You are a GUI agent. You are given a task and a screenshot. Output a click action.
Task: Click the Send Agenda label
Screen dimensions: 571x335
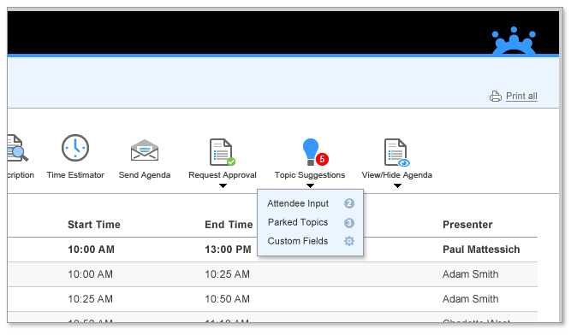145,175
